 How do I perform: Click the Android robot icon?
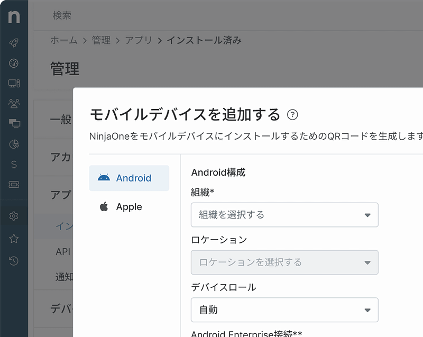[x=104, y=178]
